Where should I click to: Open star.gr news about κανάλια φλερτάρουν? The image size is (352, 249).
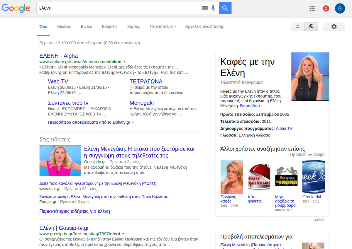click(98, 183)
